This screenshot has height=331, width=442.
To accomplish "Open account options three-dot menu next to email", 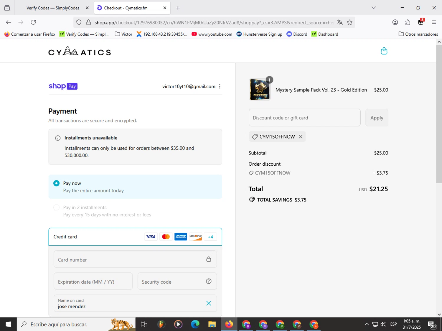I will coord(220,86).
